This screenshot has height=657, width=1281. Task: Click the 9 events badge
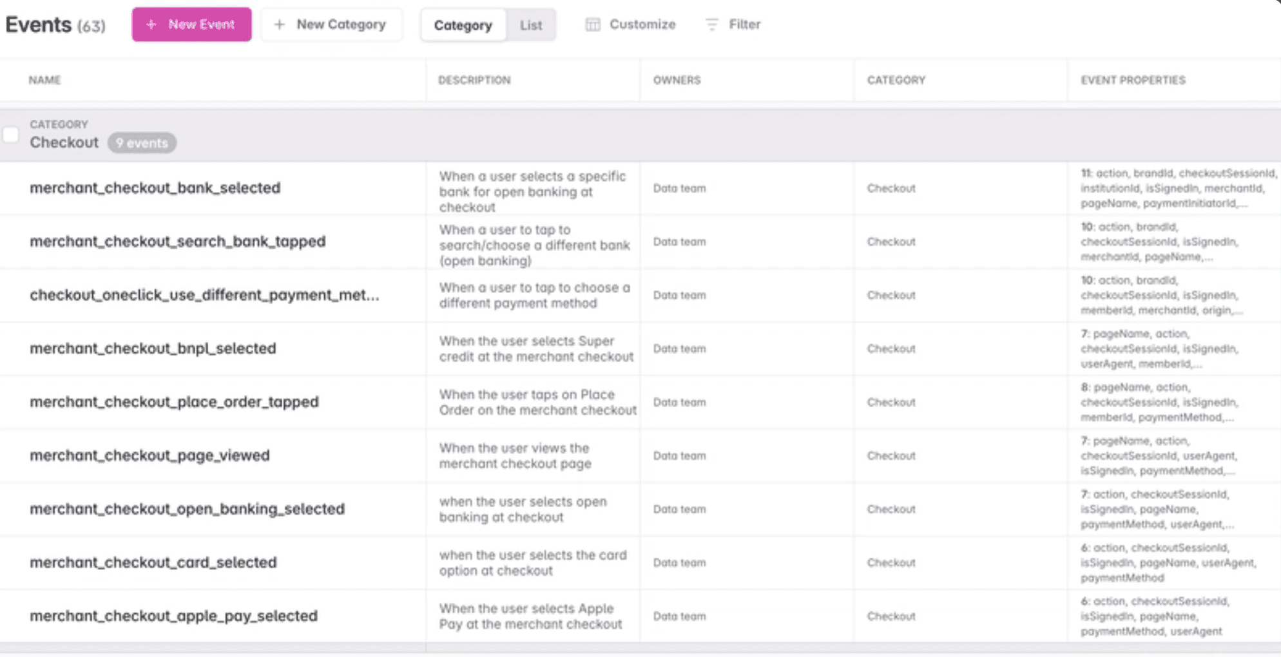point(142,143)
